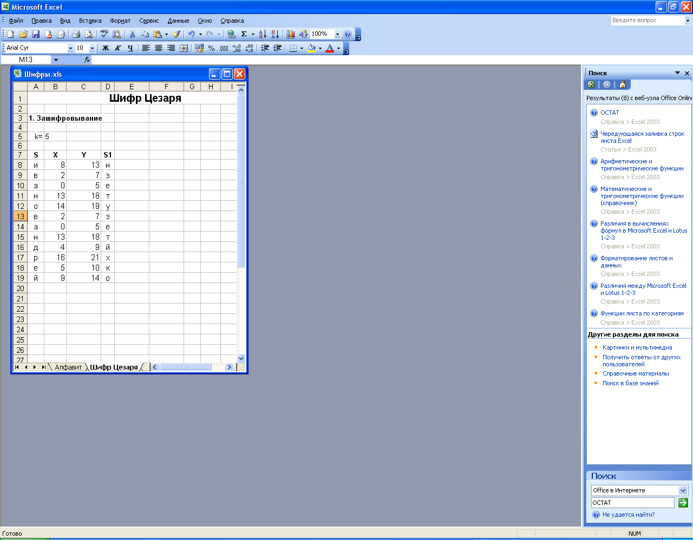The height and width of the screenshot is (540, 693).
Task: Open the Поиск task pane menu arrow
Action: 677,73
